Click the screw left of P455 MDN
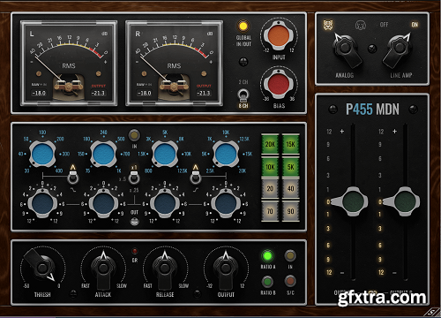This screenshot has width=441, height=318. point(333,110)
